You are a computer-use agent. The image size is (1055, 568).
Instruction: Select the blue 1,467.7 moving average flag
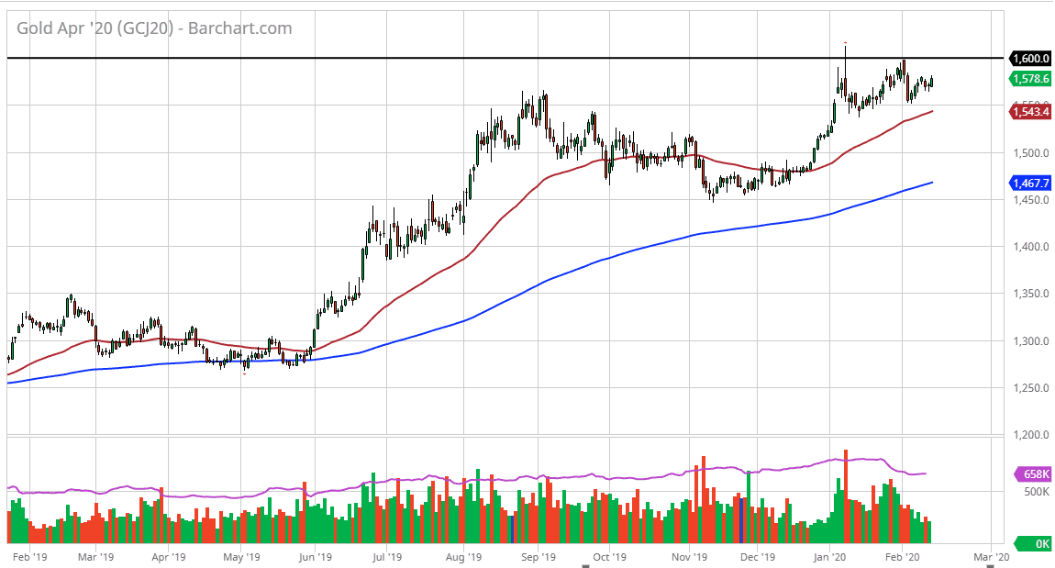click(x=1030, y=183)
